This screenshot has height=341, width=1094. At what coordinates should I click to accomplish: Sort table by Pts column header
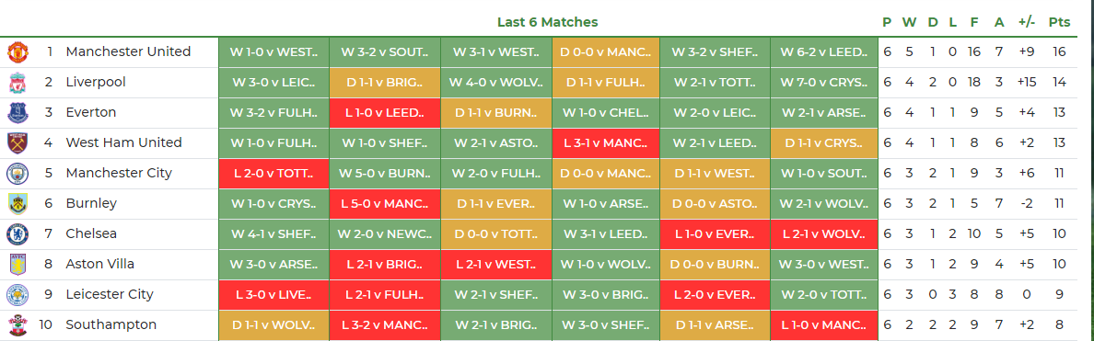(x=1059, y=22)
